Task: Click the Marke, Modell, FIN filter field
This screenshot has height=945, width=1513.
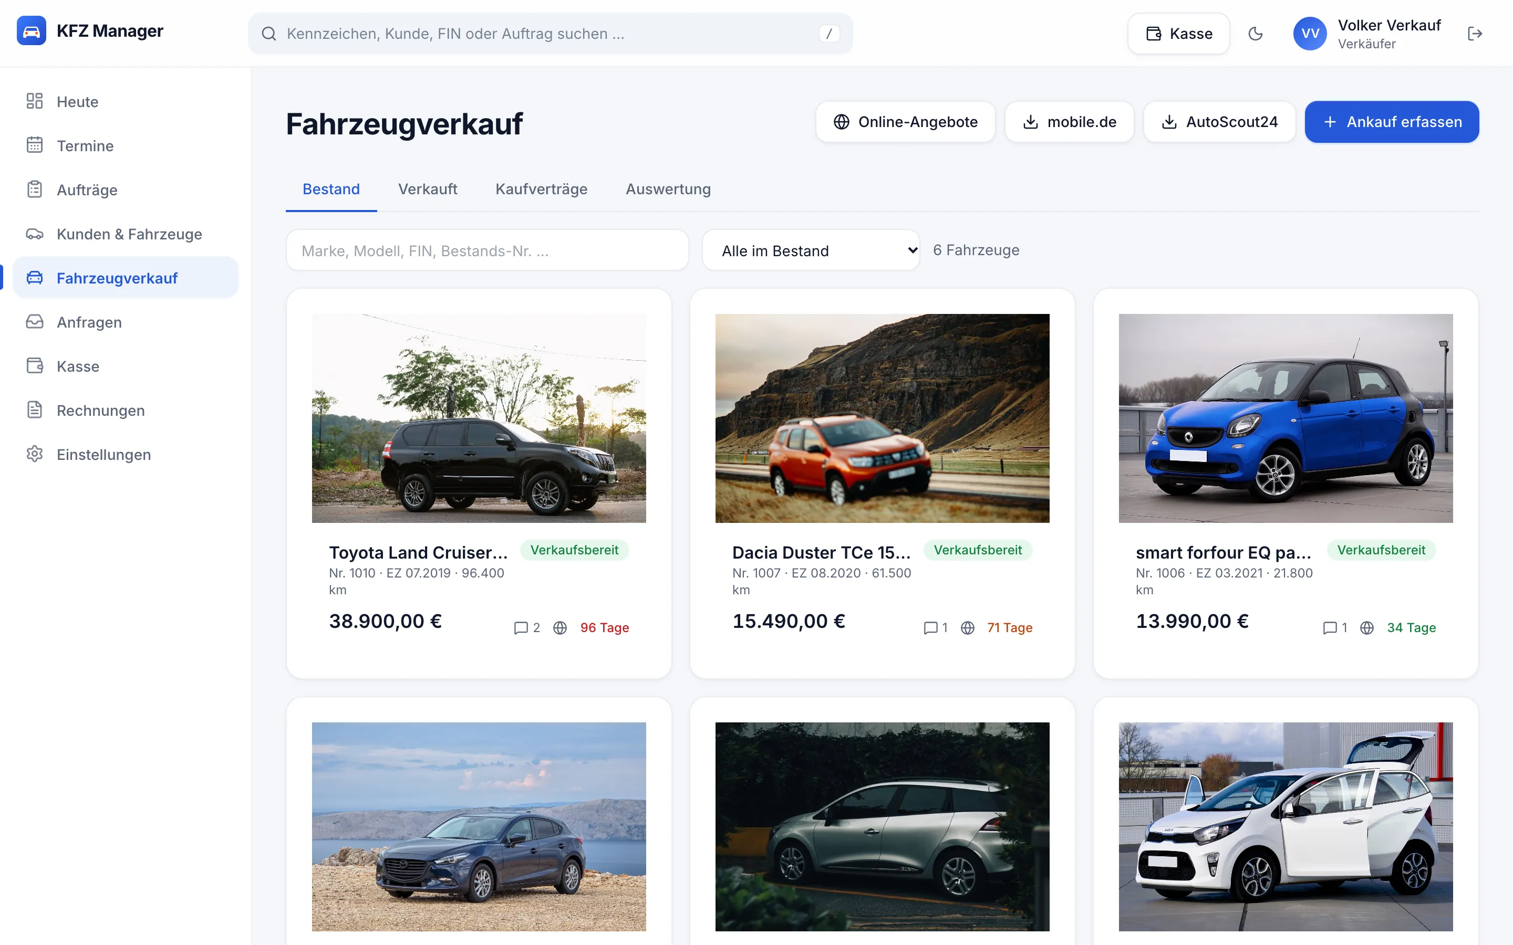Action: 487,250
